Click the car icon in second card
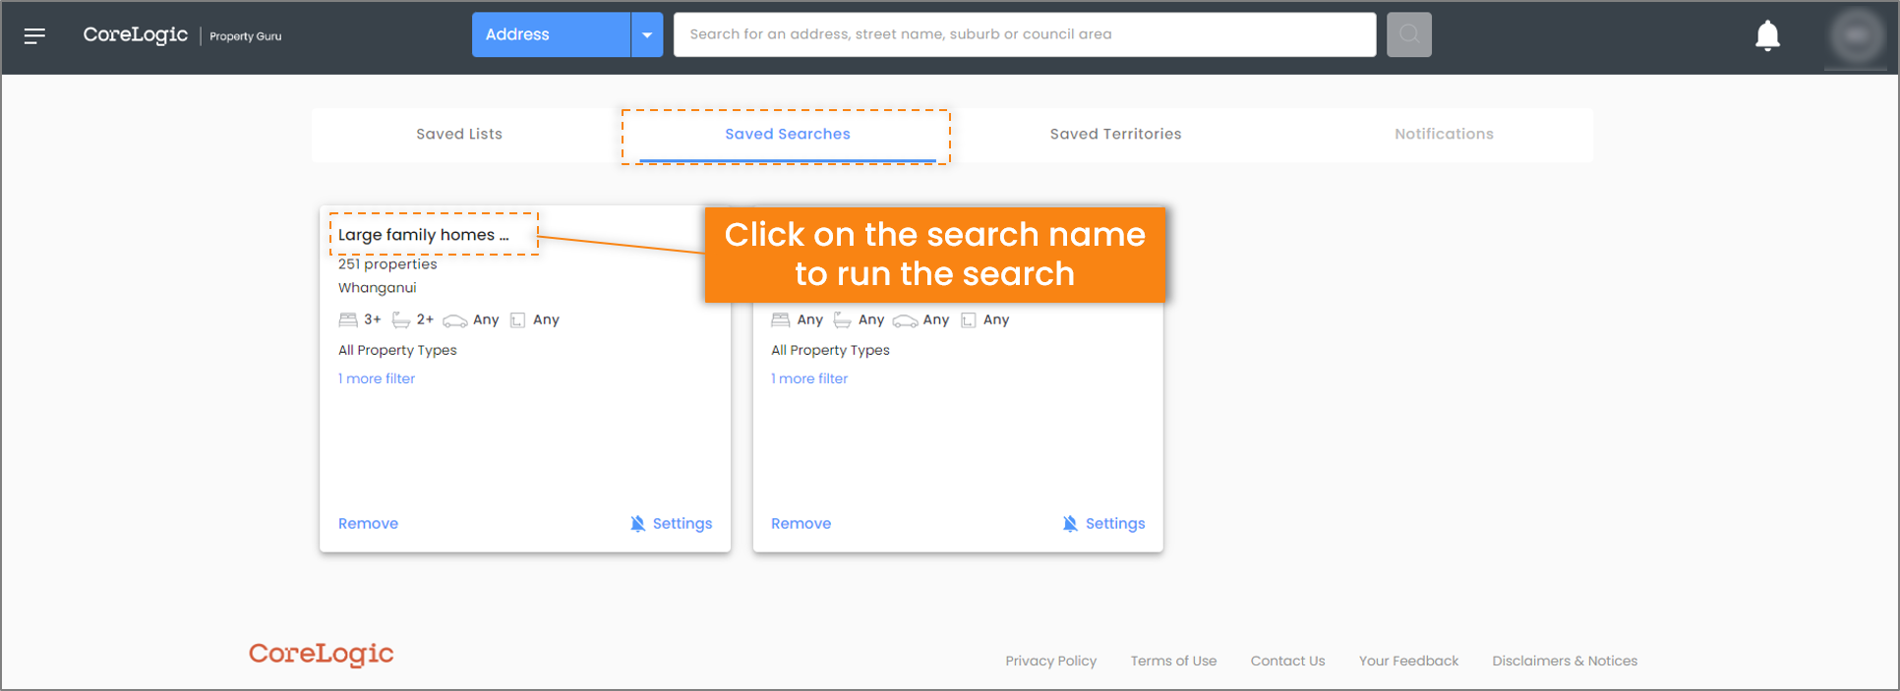This screenshot has width=1900, height=691. click(x=905, y=320)
